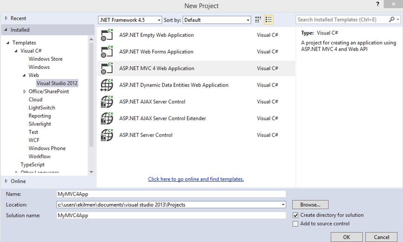Click the Dynamic Data Entities Web Application icon
The image size is (403, 242).
pyautogui.click(x=107, y=85)
